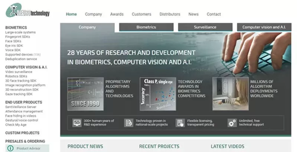
Task: Open the Fingerprint SDKs link
Action: [x=18, y=37]
